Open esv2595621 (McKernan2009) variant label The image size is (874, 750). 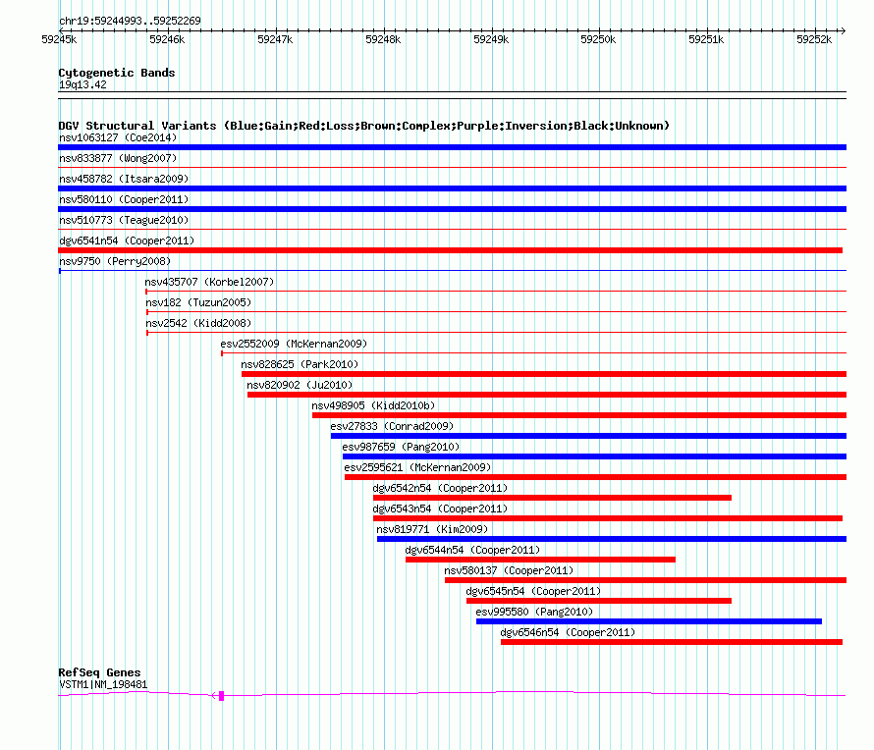click(x=417, y=467)
